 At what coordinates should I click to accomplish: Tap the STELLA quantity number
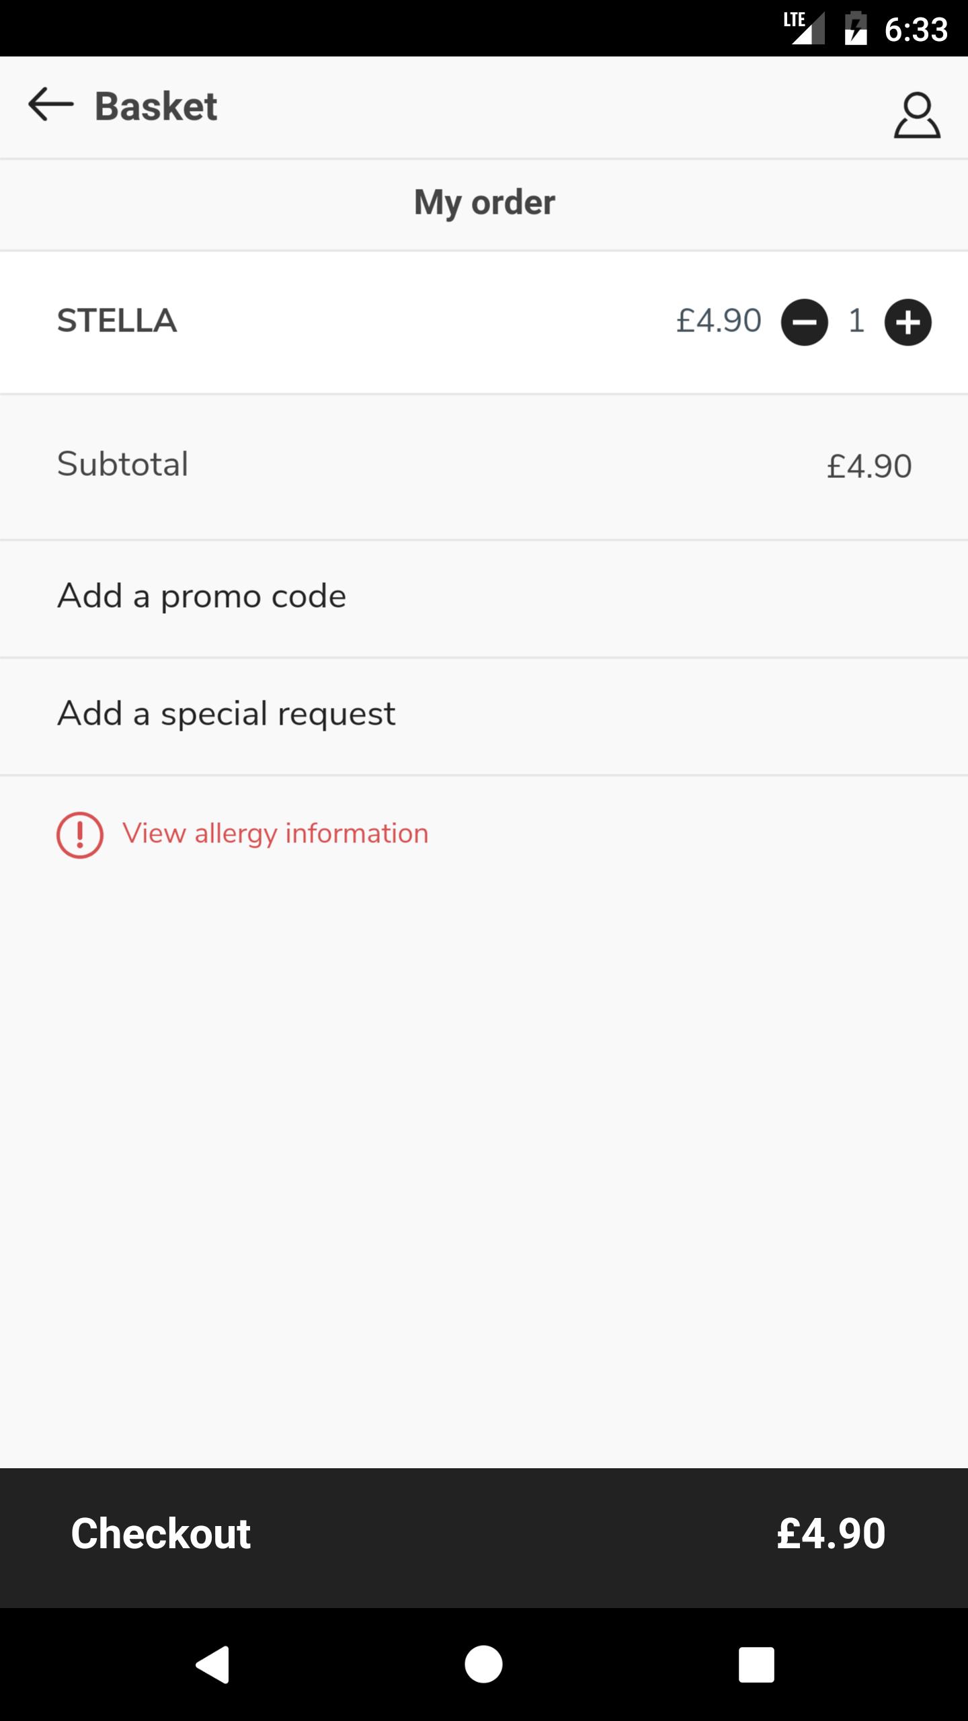click(856, 321)
